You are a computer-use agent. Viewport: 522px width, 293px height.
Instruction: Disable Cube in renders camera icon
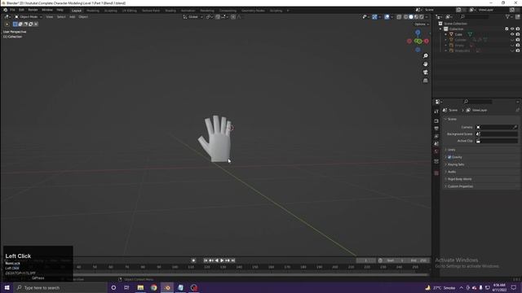(518, 34)
